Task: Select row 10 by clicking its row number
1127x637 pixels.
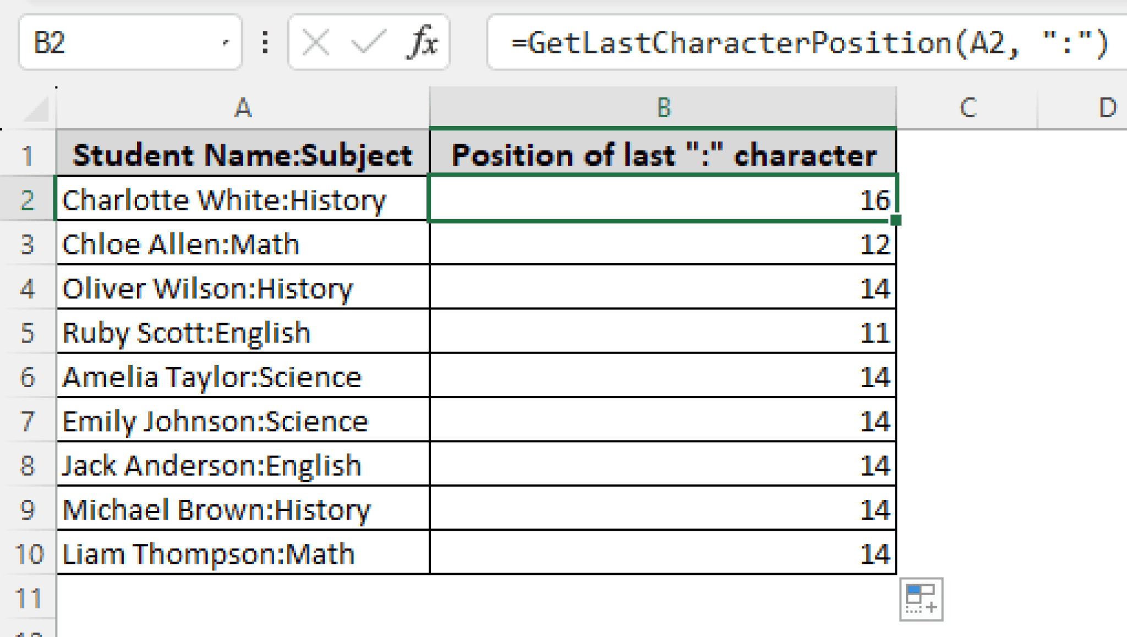Action: [x=29, y=554]
